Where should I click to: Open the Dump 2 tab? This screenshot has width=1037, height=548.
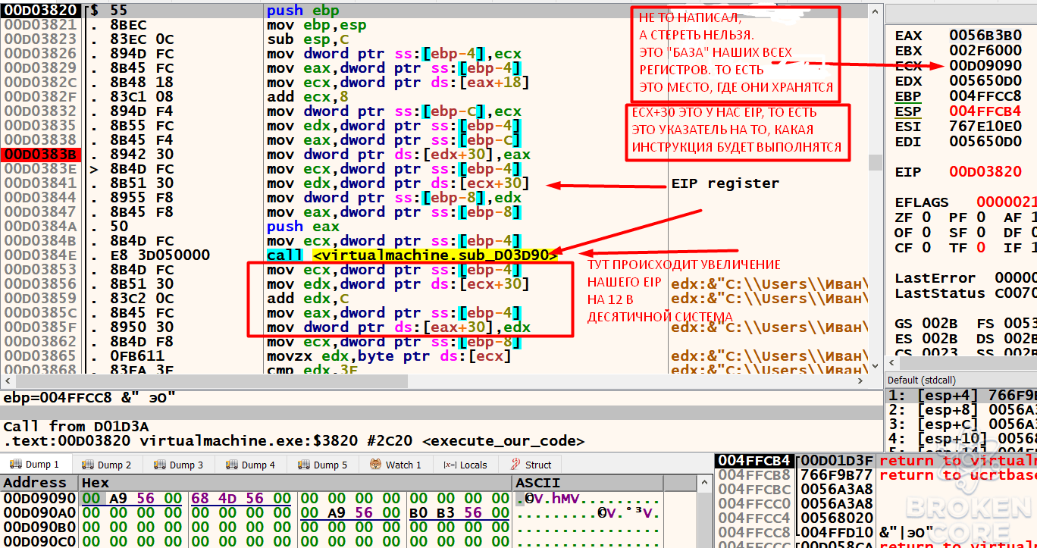pyautogui.click(x=107, y=465)
